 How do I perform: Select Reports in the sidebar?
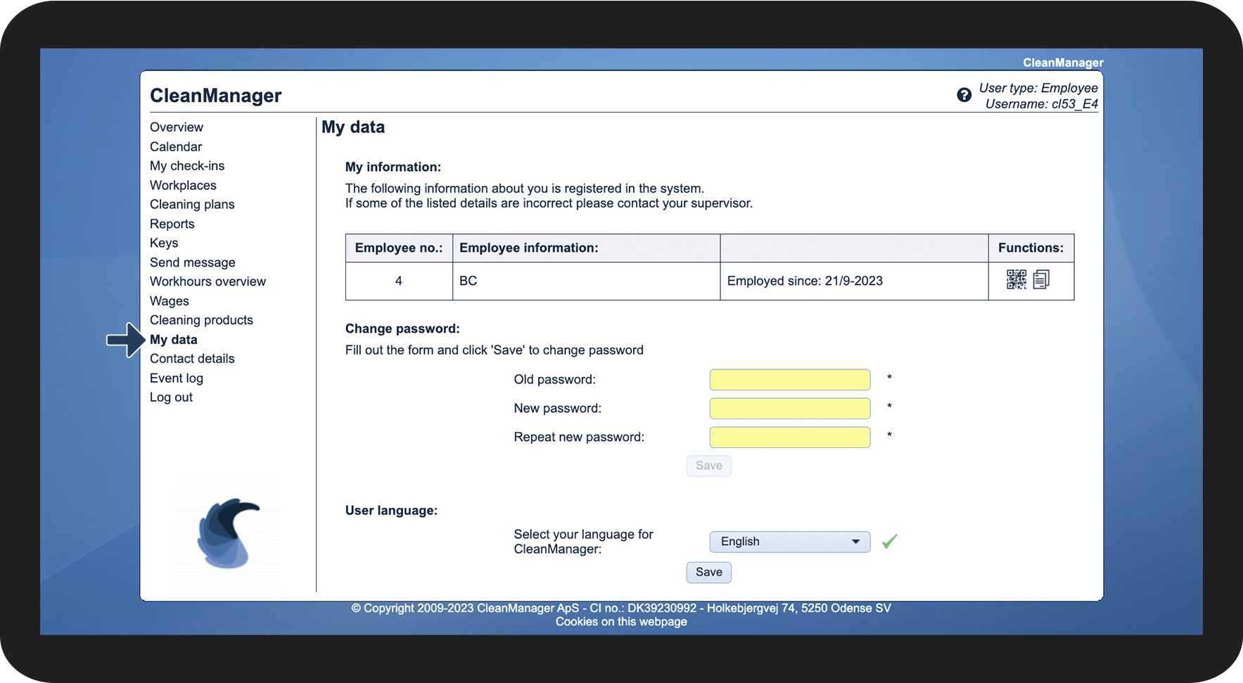(x=172, y=224)
